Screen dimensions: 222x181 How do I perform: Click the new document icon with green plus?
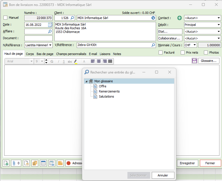tap(6, 163)
